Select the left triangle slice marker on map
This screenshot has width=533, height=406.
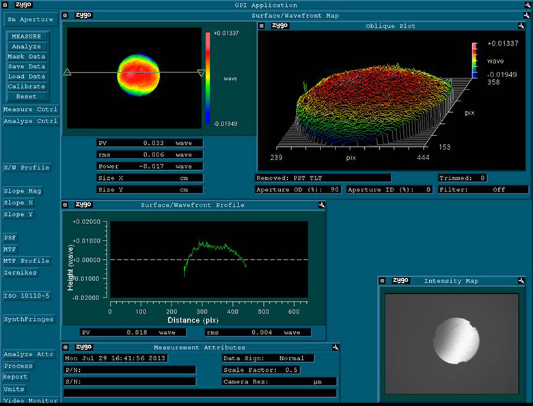point(67,72)
